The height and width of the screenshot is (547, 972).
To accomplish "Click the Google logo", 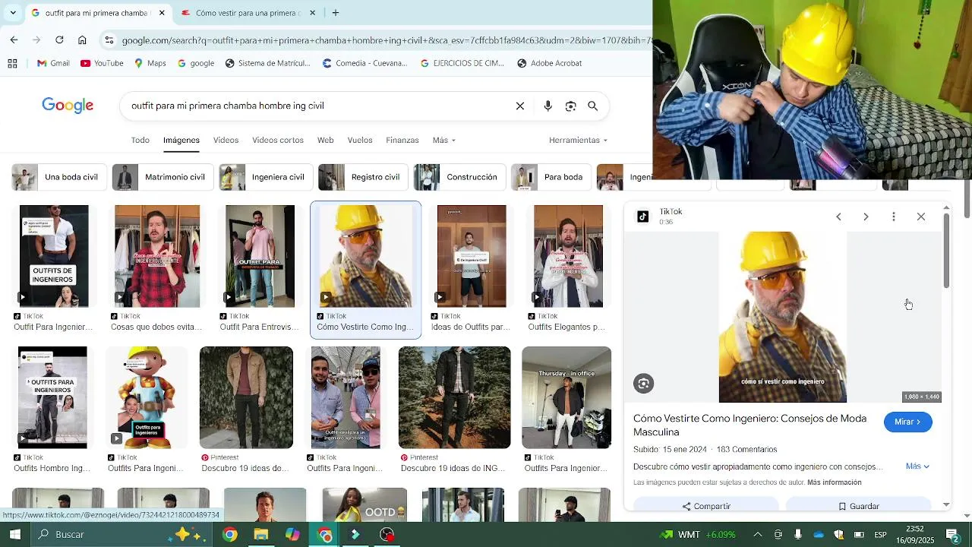I will [68, 106].
